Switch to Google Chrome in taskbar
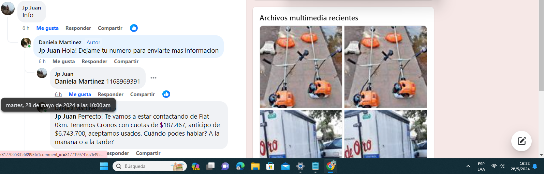The height and width of the screenshot is (174, 544). tap(330, 166)
